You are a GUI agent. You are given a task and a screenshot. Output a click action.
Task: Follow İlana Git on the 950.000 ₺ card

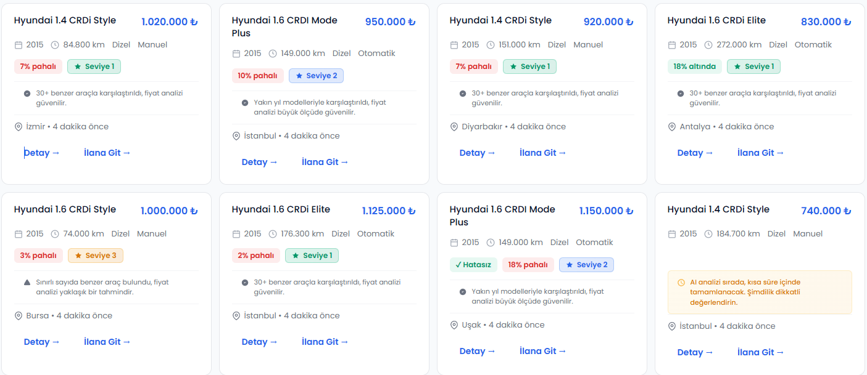coord(325,162)
